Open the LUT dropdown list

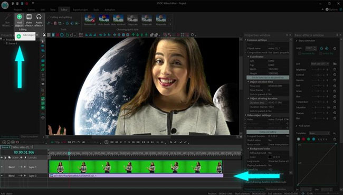(320, 64)
